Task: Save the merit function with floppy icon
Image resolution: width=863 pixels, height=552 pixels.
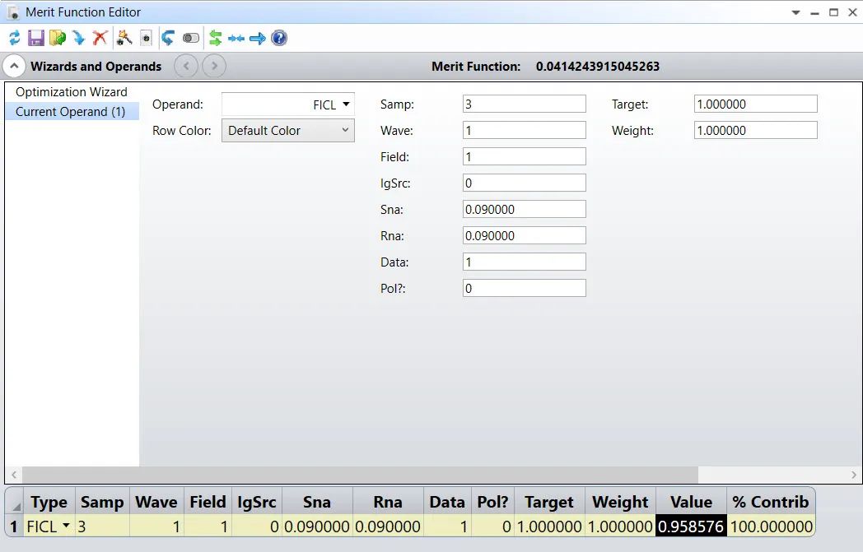Action: (x=35, y=38)
